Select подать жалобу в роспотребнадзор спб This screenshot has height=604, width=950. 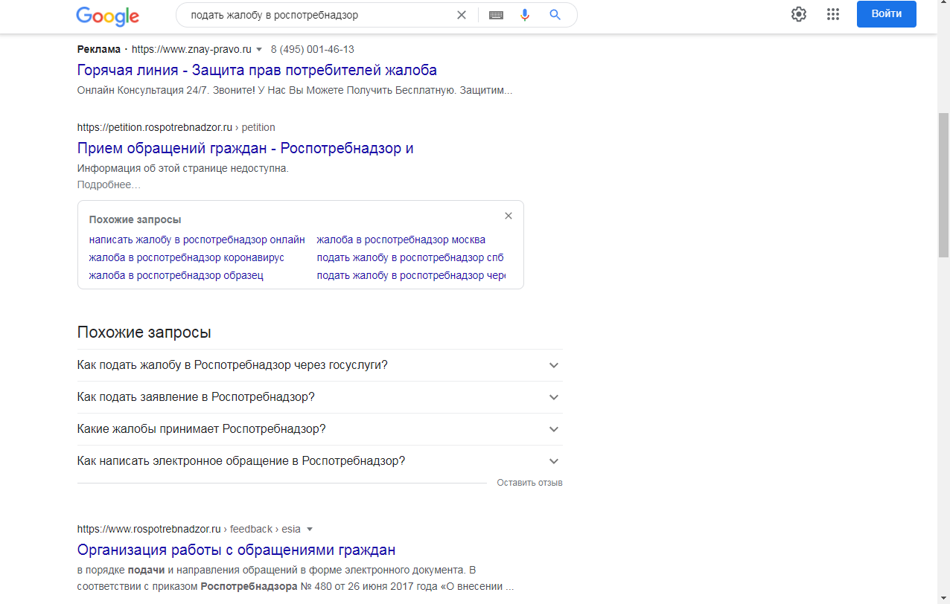click(410, 257)
